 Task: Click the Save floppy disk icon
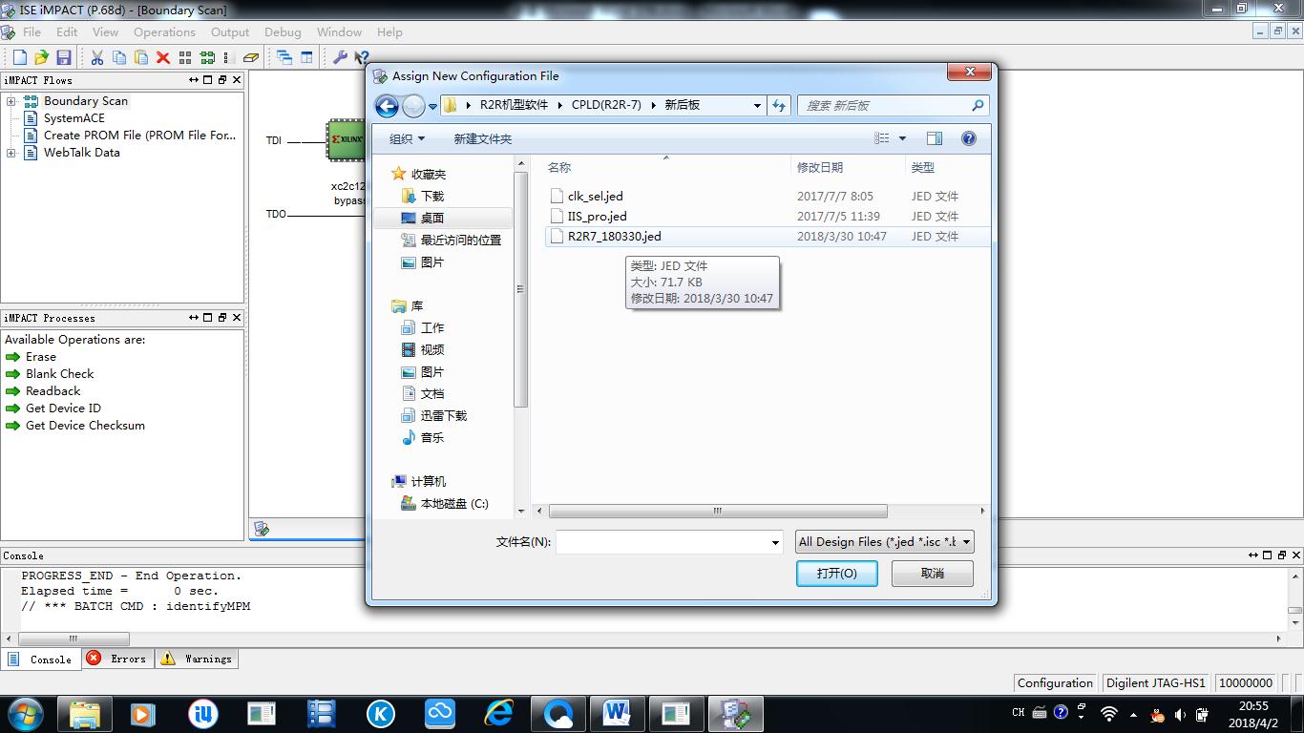pos(64,57)
